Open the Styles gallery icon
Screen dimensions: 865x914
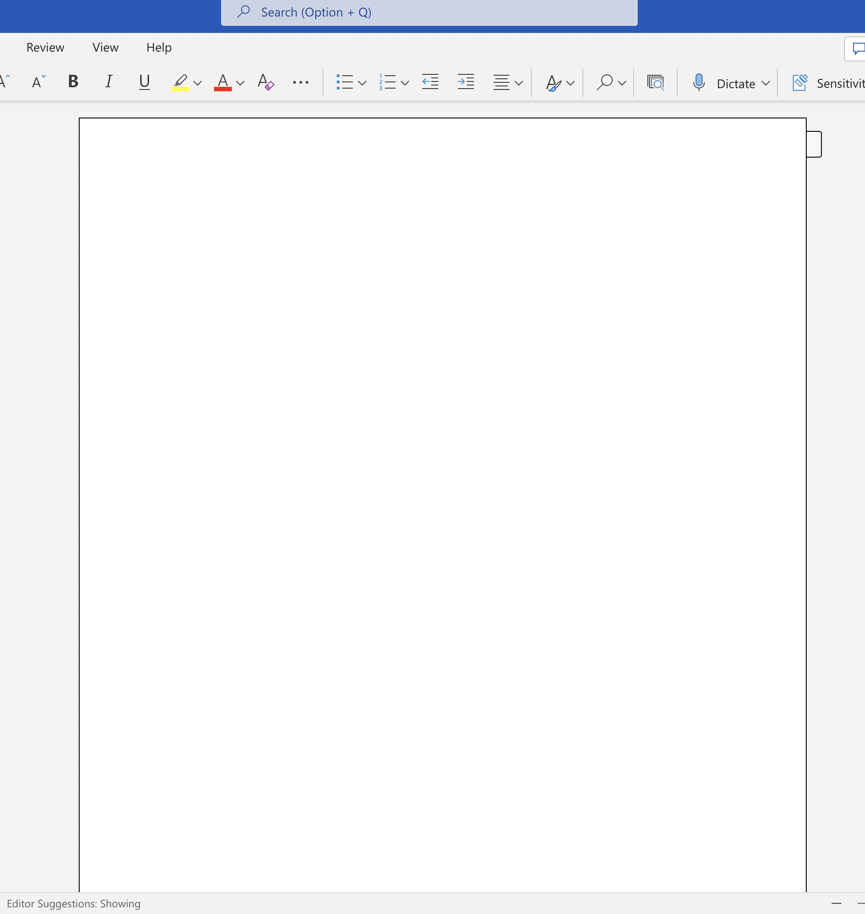[x=553, y=83]
